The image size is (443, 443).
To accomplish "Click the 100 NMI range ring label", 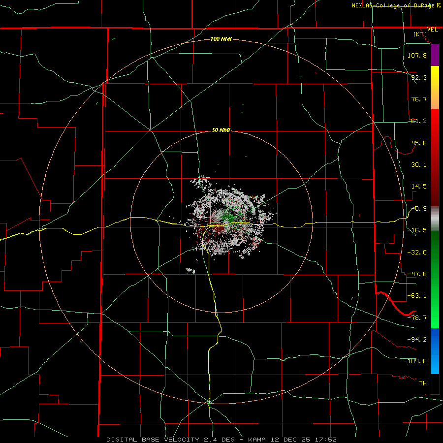I will click(x=221, y=39).
